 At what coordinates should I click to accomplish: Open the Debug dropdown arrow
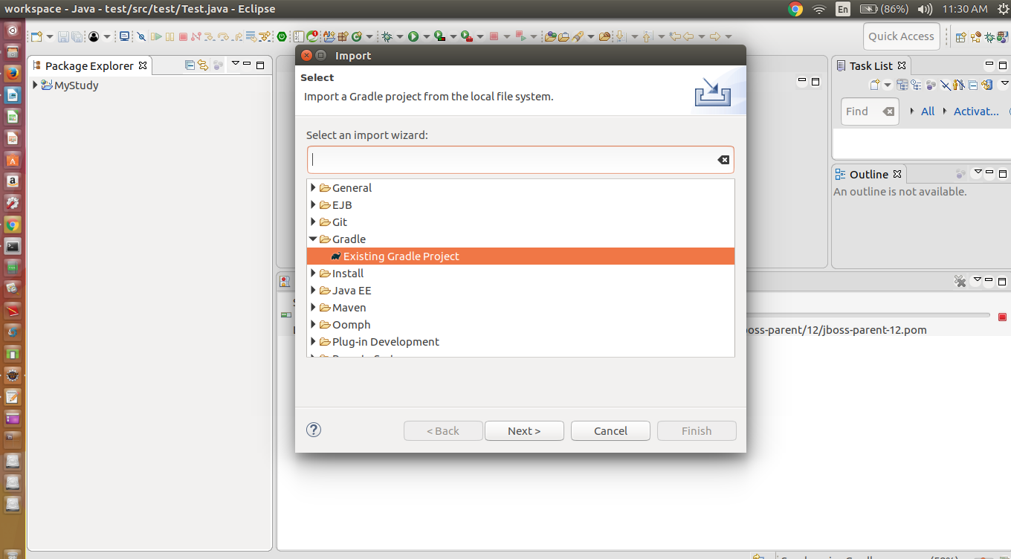click(399, 36)
